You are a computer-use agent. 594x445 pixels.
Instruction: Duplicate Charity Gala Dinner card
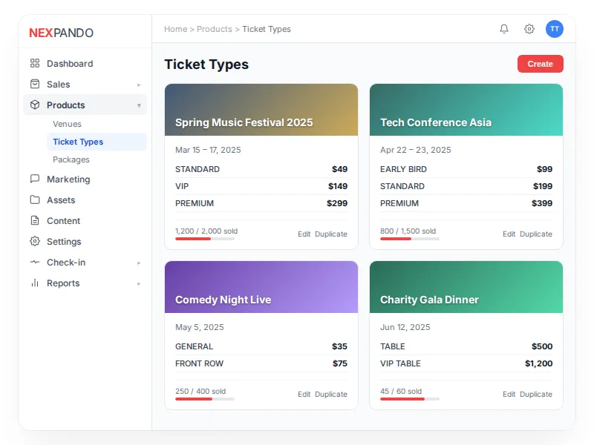tap(536, 394)
